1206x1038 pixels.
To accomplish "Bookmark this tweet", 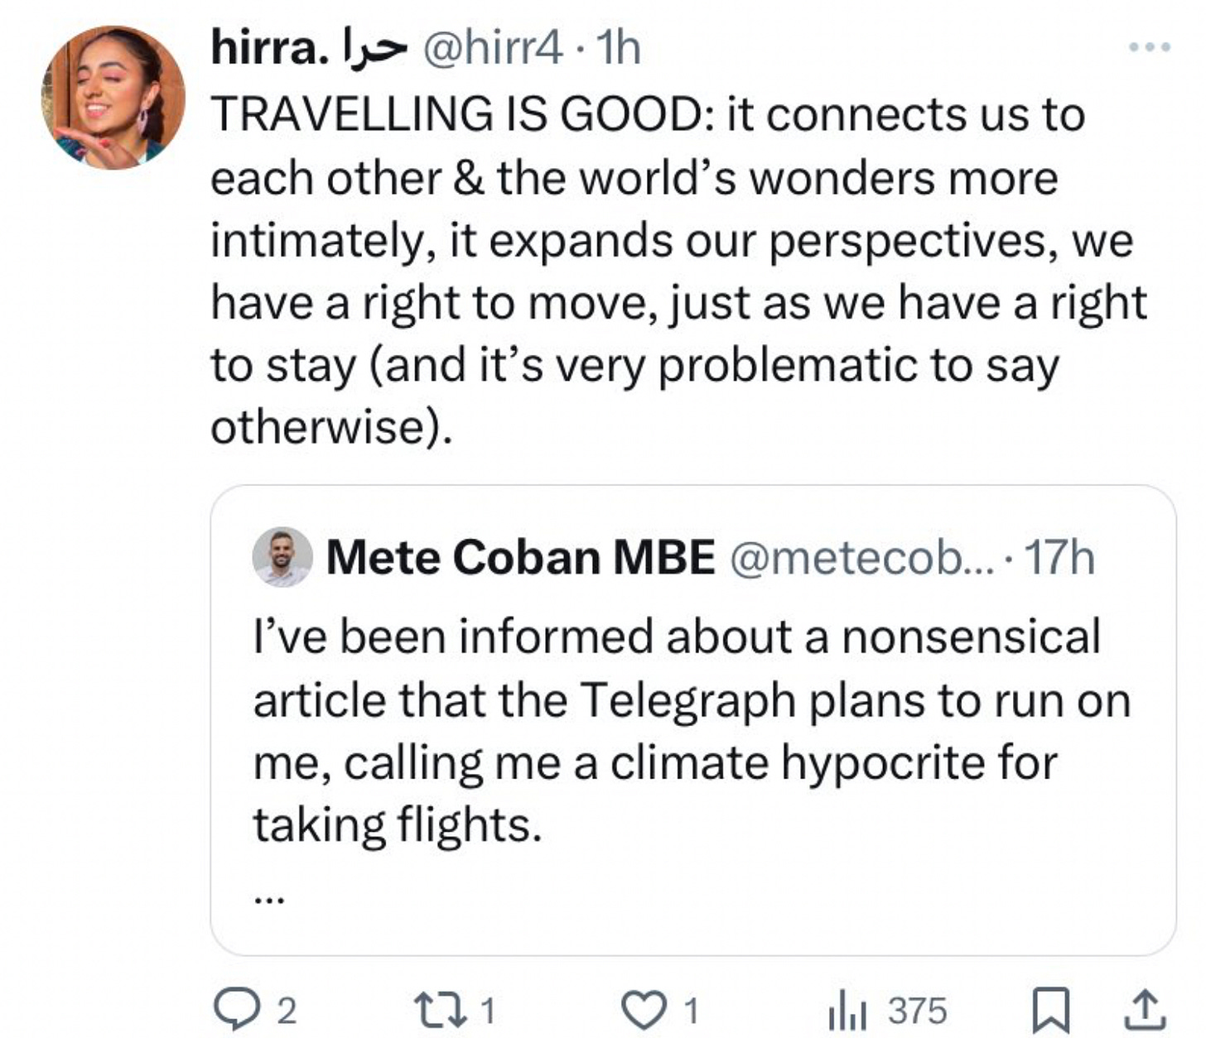I will click(1049, 1011).
